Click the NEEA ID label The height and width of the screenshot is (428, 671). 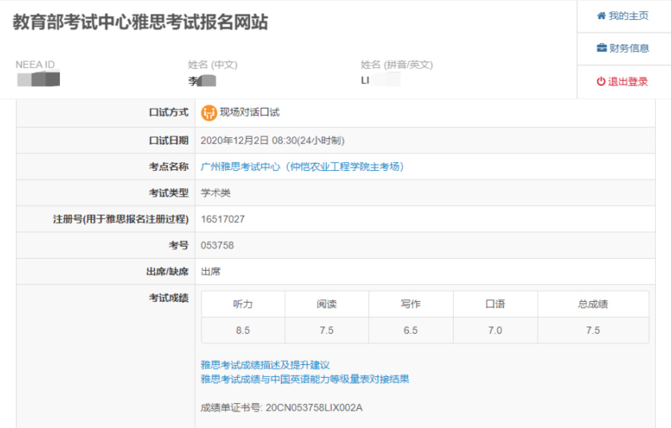[35, 65]
